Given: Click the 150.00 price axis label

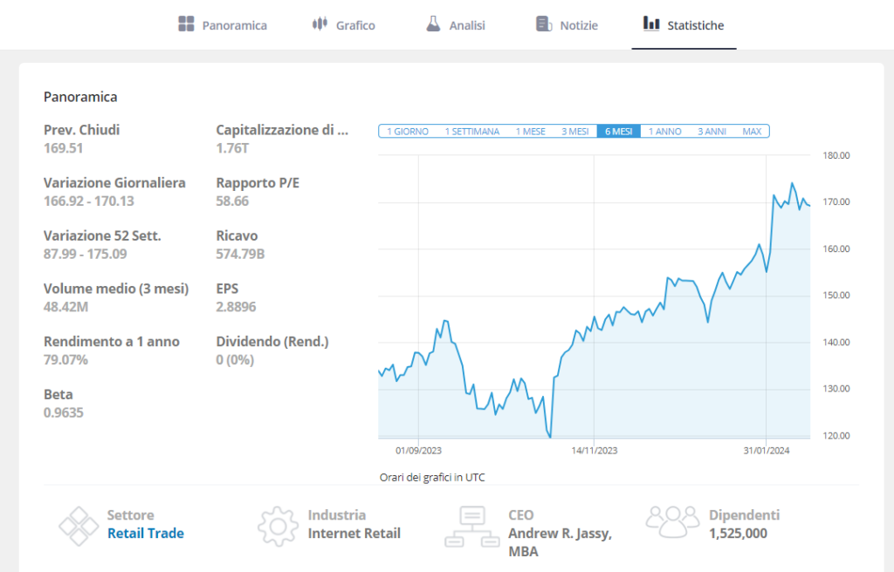Looking at the screenshot, I should pyautogui.click(x=836, y=296).
